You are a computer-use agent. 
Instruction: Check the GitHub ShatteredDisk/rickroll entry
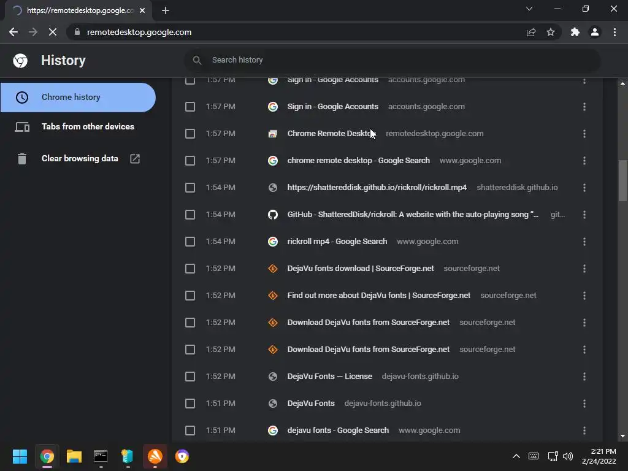[190, 215]
